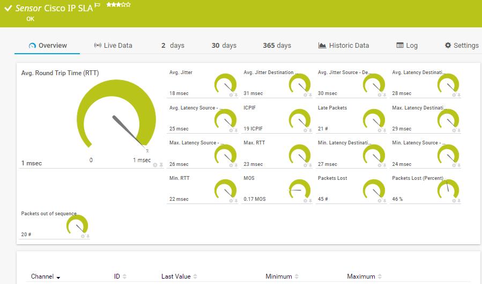Open gear settings for Late Packets gauge
Screen dimensions: 482x284
click(x=380, y=130)
